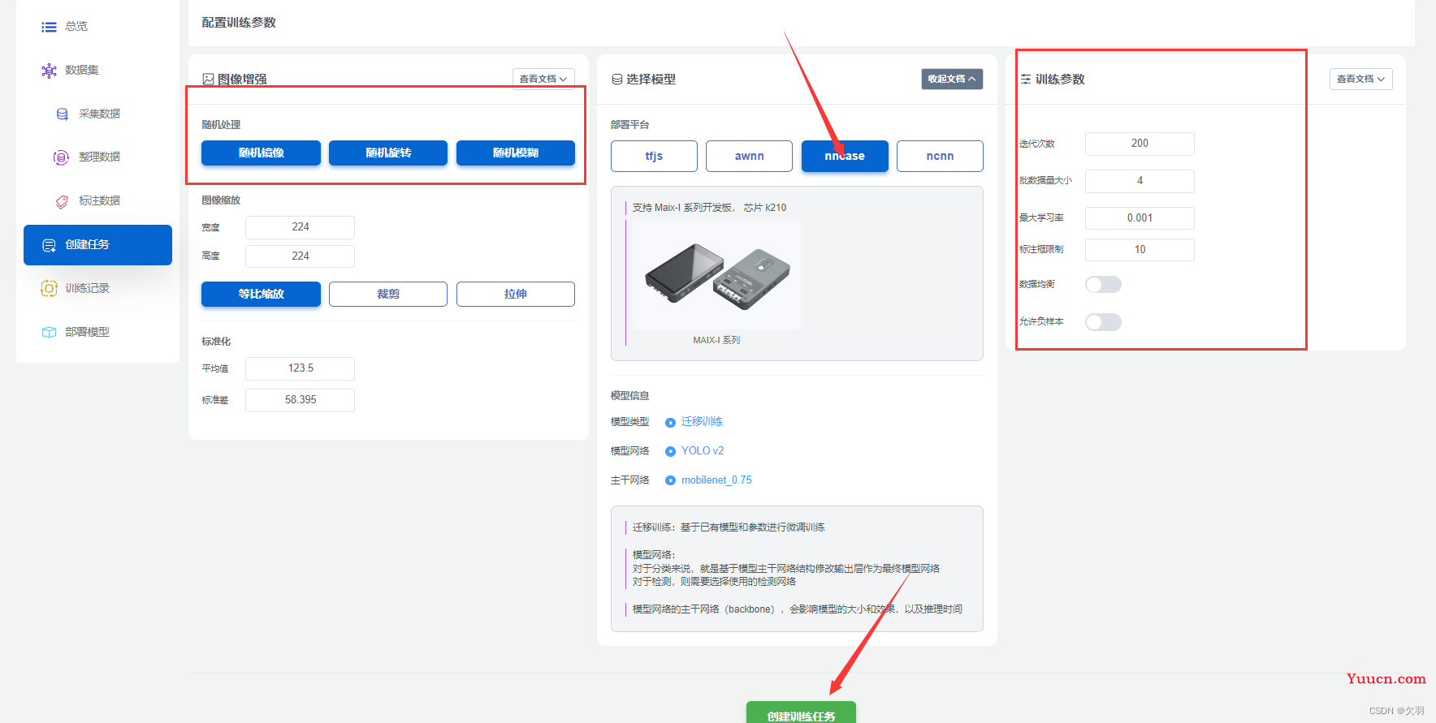Enable the 允许负样本 switch
Screen dimensions: 1436x723
(1103, 322)
